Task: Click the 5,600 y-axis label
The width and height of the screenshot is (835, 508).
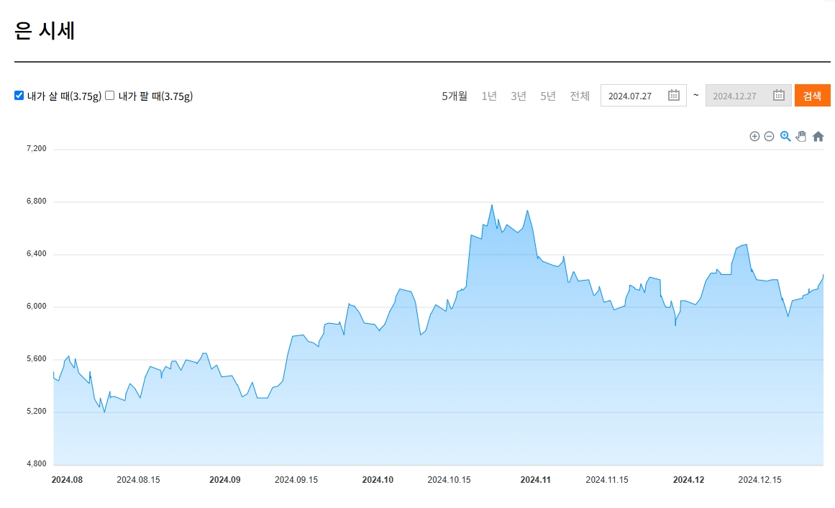Action: coord(36,359)
